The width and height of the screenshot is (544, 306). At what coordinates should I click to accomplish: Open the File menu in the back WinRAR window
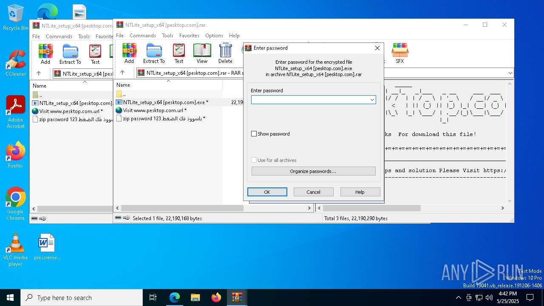click(36, 37)
